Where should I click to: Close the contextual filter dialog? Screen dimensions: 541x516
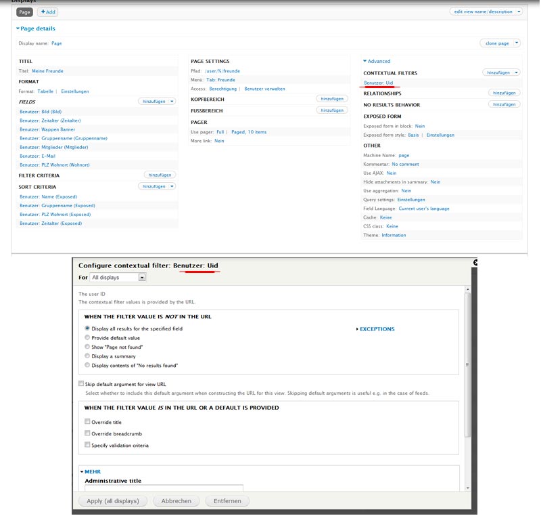[475, 262]
